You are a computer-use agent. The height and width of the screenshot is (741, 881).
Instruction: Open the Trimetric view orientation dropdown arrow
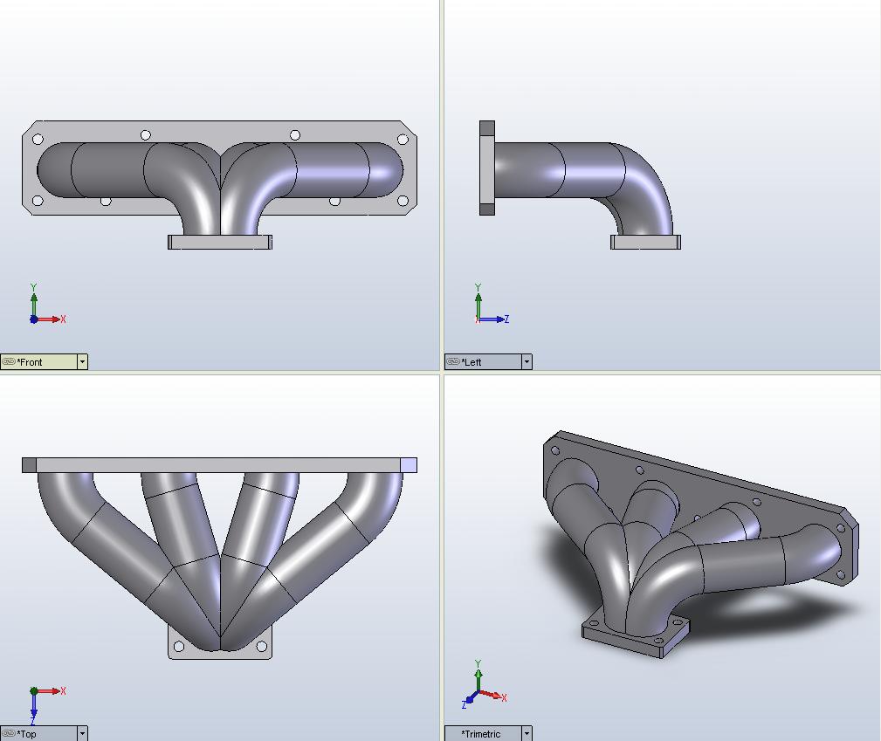tap(527, 733)
